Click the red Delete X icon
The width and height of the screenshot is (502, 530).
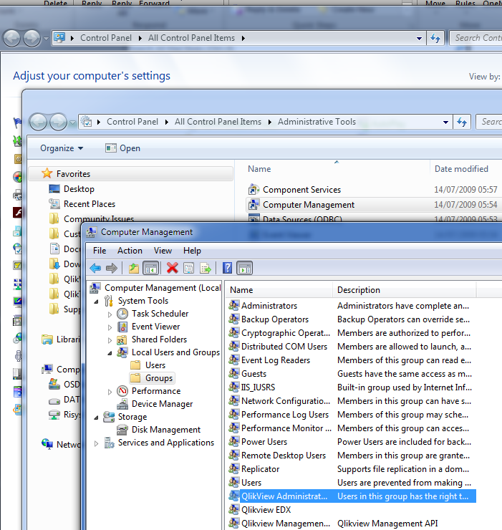172,268
